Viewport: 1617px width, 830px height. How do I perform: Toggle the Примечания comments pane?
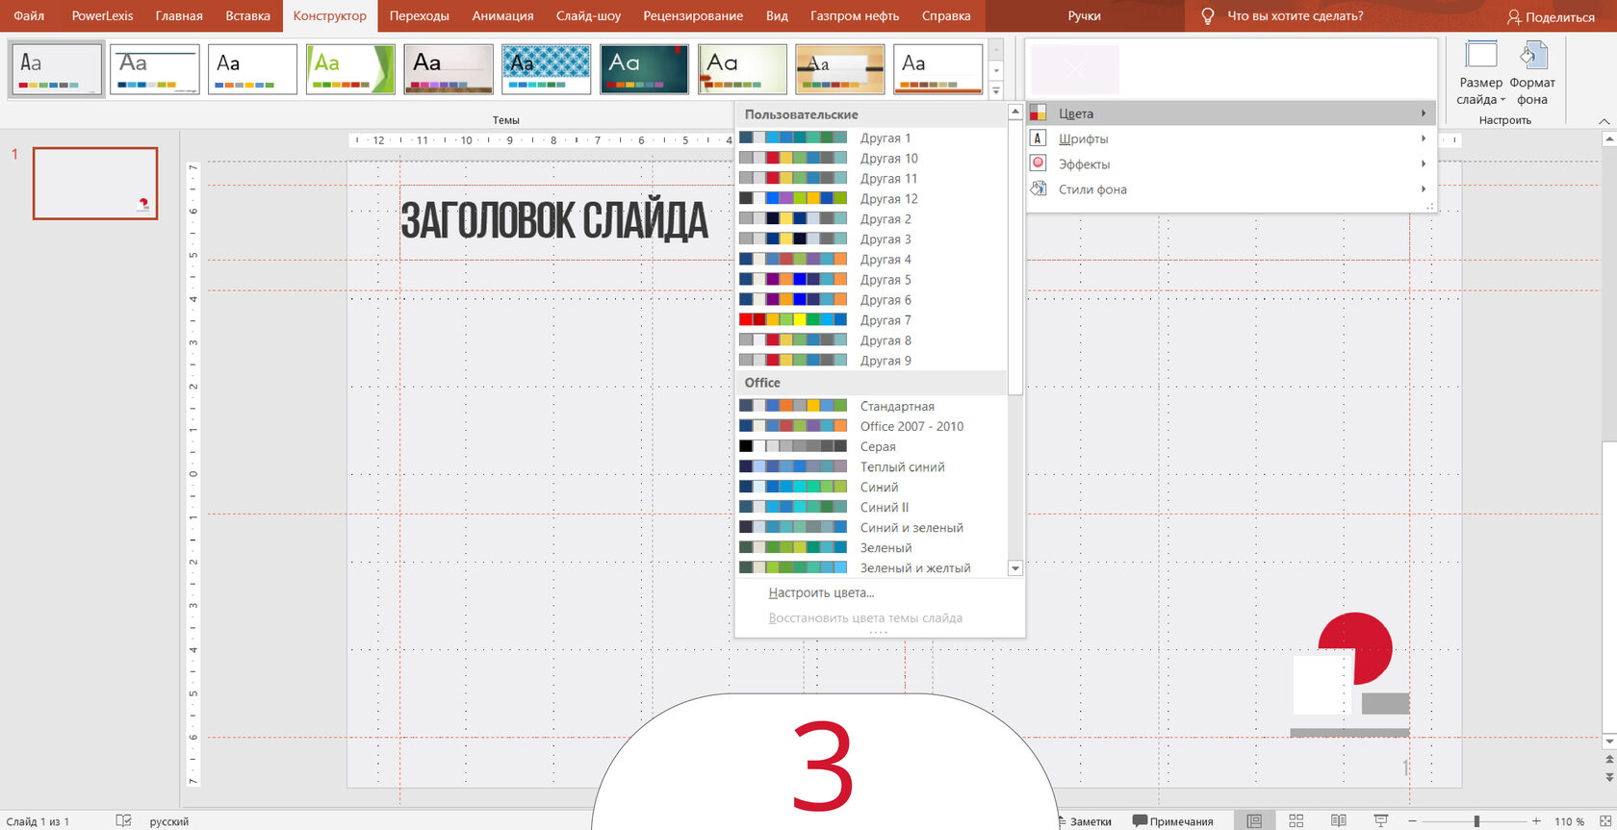pyautogui.click(x=1172, y=821)
